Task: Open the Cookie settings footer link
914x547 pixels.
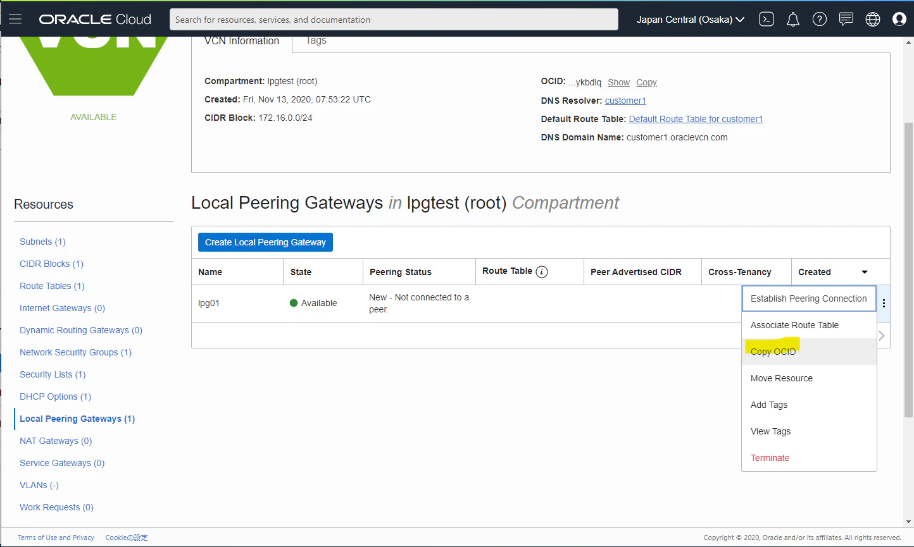Action: [x=127, y=538]
